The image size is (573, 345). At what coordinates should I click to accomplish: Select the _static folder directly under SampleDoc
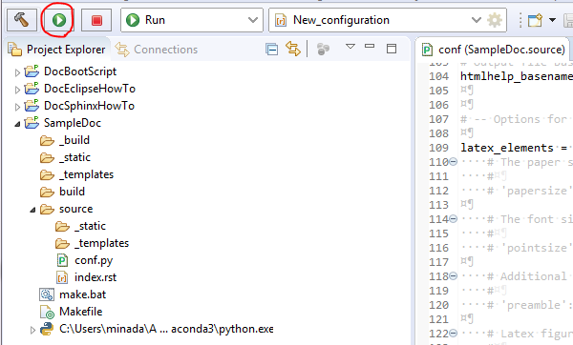(74, 157)
